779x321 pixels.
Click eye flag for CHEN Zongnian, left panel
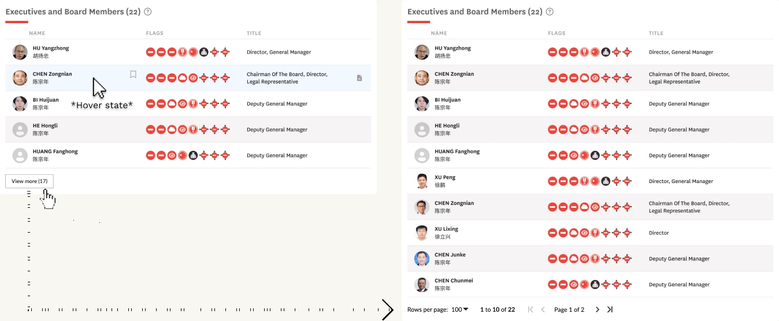point(193,78)
